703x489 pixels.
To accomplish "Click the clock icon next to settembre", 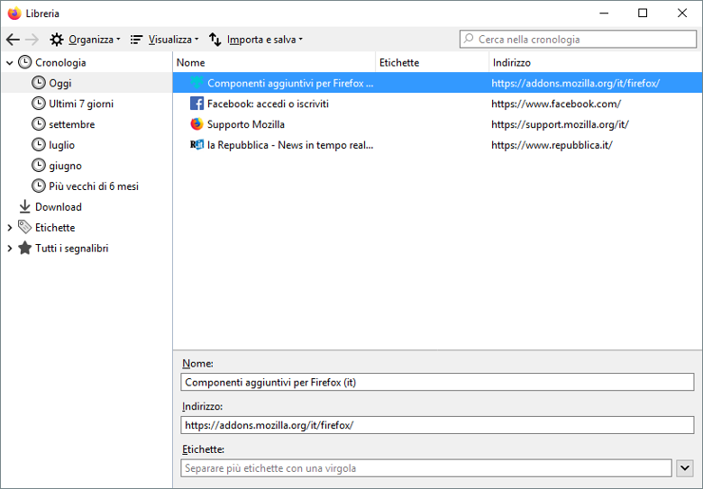I will 39,124.
